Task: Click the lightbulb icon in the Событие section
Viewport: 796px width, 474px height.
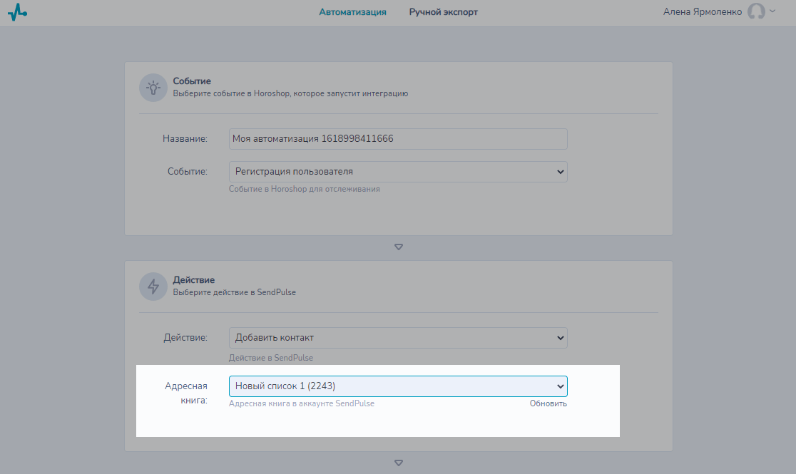Action: pos(153,88)
